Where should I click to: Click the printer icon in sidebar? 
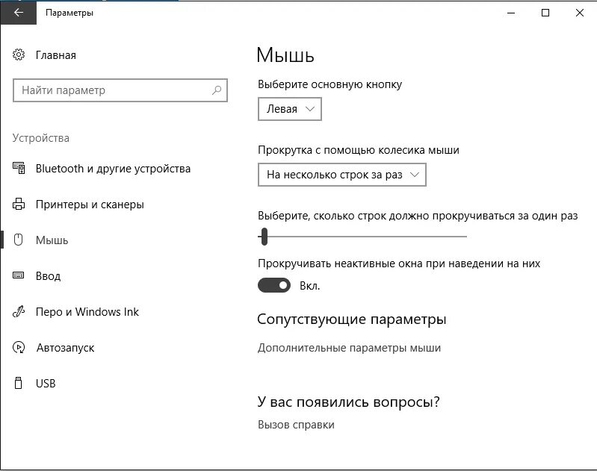pos(19,205)
